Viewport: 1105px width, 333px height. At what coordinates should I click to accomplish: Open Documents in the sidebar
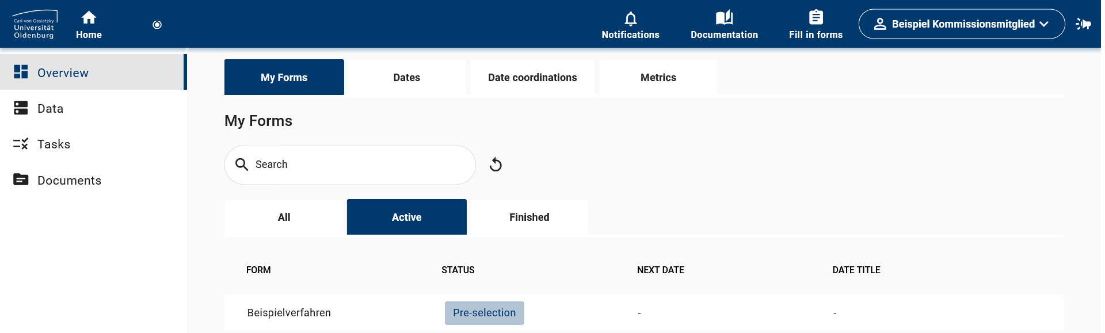click(x=69, y=181)
